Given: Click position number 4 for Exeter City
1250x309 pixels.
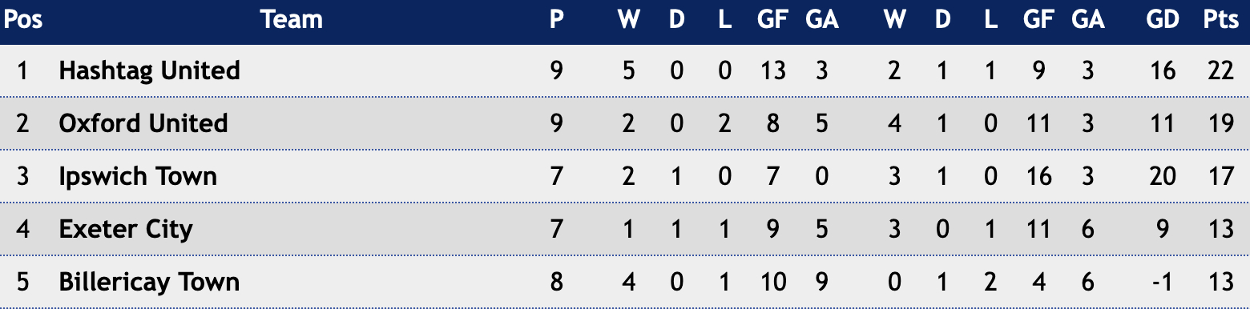Looking at the screenshot, I should (22, 229).
